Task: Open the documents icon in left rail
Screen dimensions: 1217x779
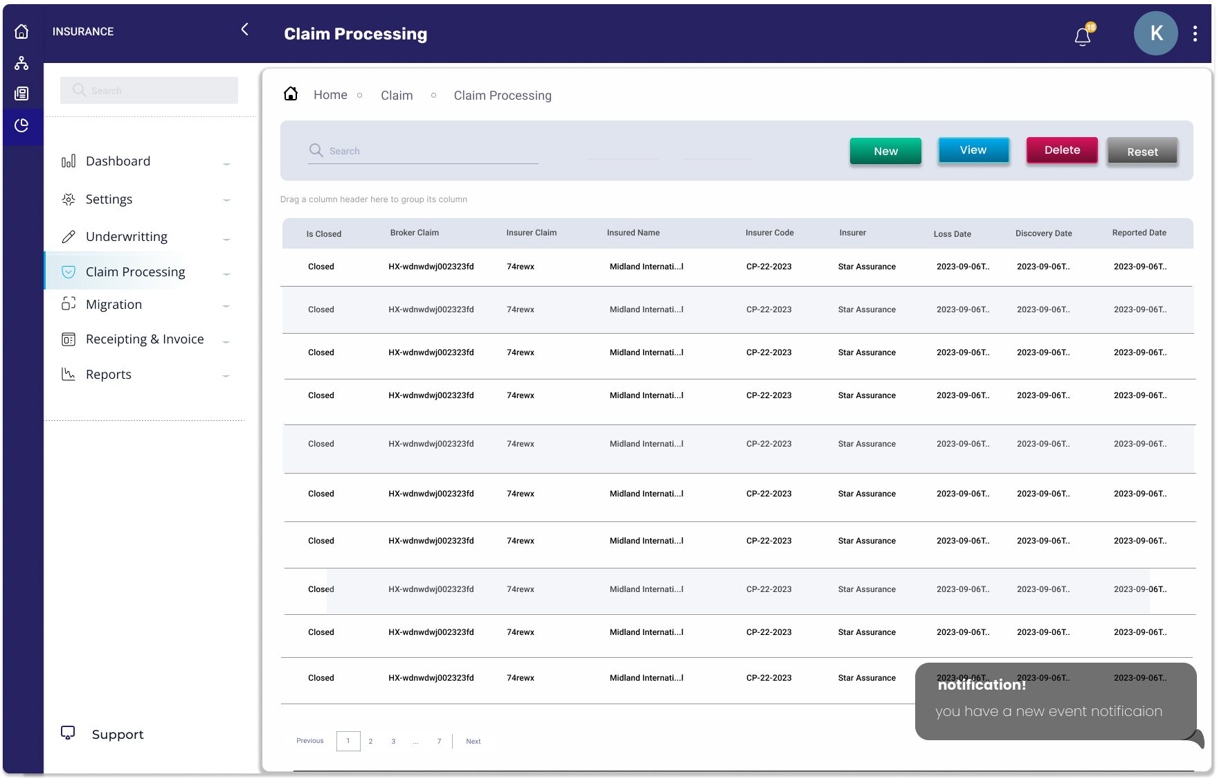Action: tap(21, 93)
